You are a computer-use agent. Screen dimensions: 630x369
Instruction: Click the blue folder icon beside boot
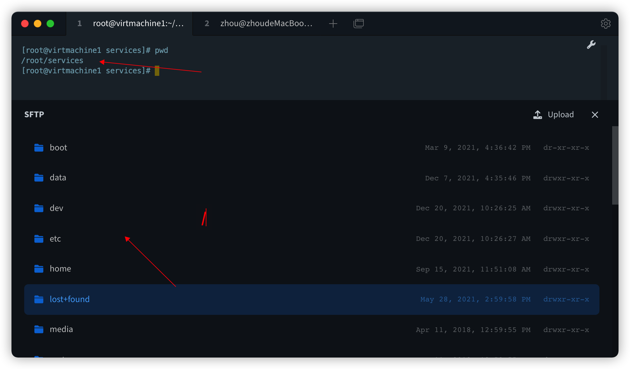(x=39, y=148)
